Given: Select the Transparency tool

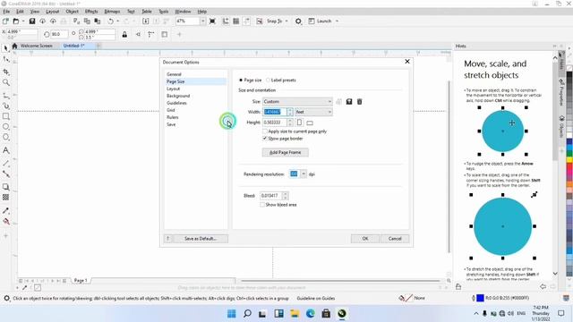Looking at the screenshot, I should click(x=6, y=197).
